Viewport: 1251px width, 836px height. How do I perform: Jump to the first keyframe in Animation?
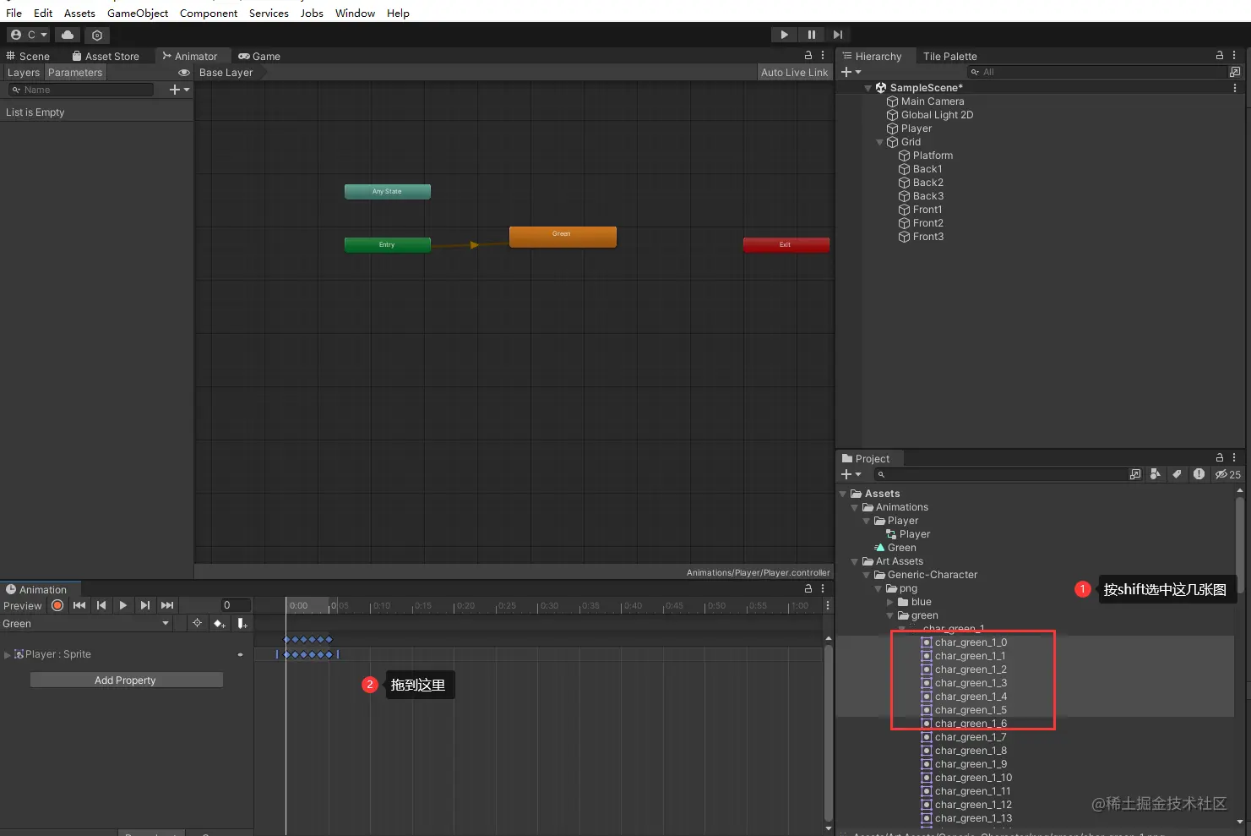pos(79,605)
